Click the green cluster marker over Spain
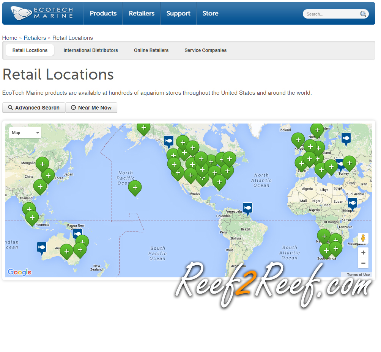Screen dimensions: 381x352 [302, 164]
